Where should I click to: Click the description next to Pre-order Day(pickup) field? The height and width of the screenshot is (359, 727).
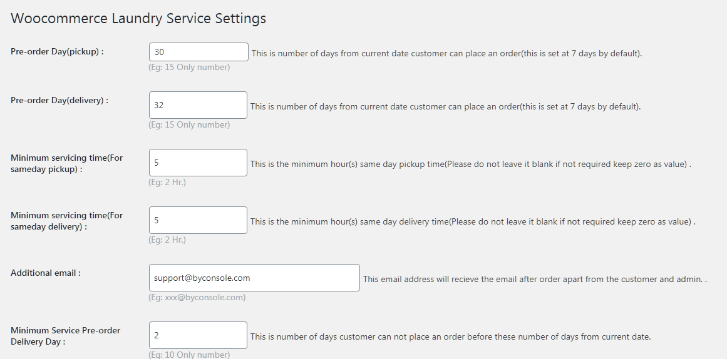click(x=446, y=54)
